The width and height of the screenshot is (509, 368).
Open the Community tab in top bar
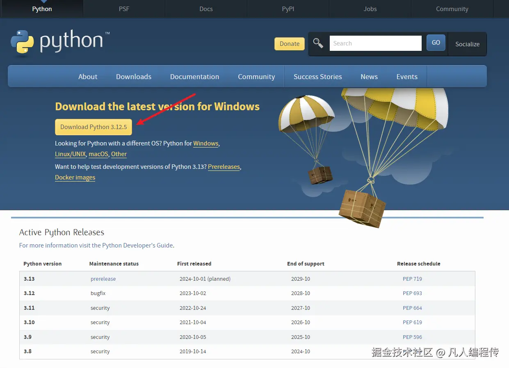[x=452, y=9]
